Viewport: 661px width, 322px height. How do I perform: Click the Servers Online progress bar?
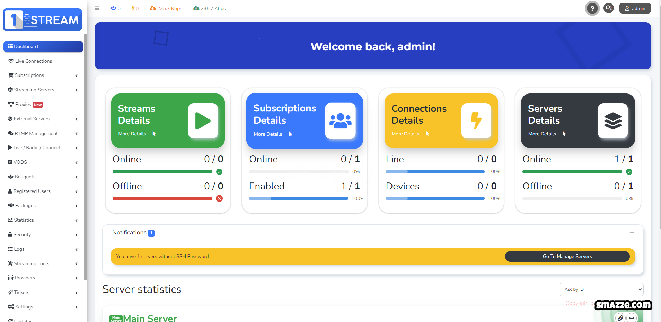572,172
